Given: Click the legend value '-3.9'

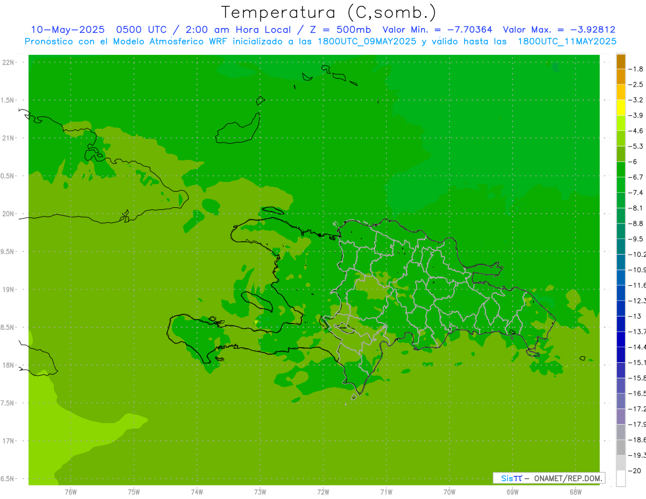Looking at the screenshot, I should (636, 115).
